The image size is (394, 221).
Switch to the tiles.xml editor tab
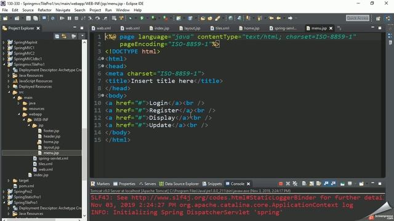point(220,28)
